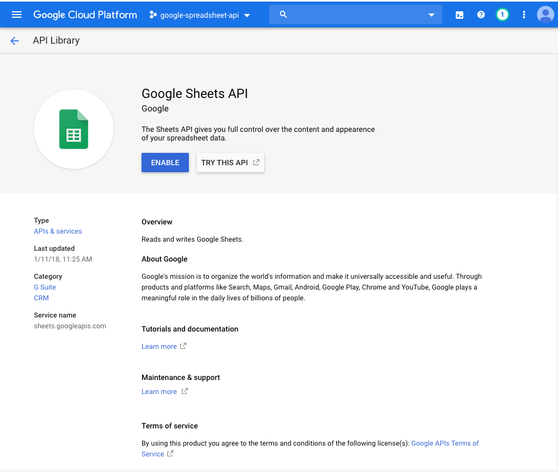Click the sheets.googleapis.com service name
The height and width of the screenshot is (472, 558).
(70, 326)
